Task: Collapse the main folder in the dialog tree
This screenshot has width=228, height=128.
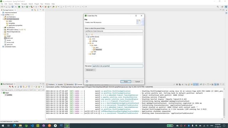Action: (90, 45)
